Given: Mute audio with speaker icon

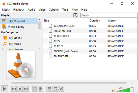Looking at the screenshot, I should (113, 90).
